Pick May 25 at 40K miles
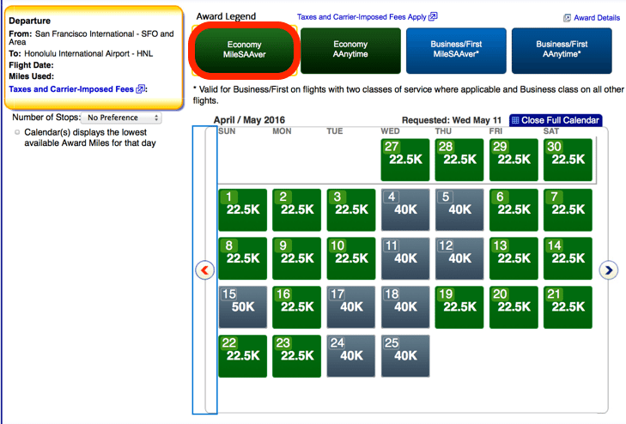Image resolution: width=626 pixels, height=424 pixels. point(405,356)
